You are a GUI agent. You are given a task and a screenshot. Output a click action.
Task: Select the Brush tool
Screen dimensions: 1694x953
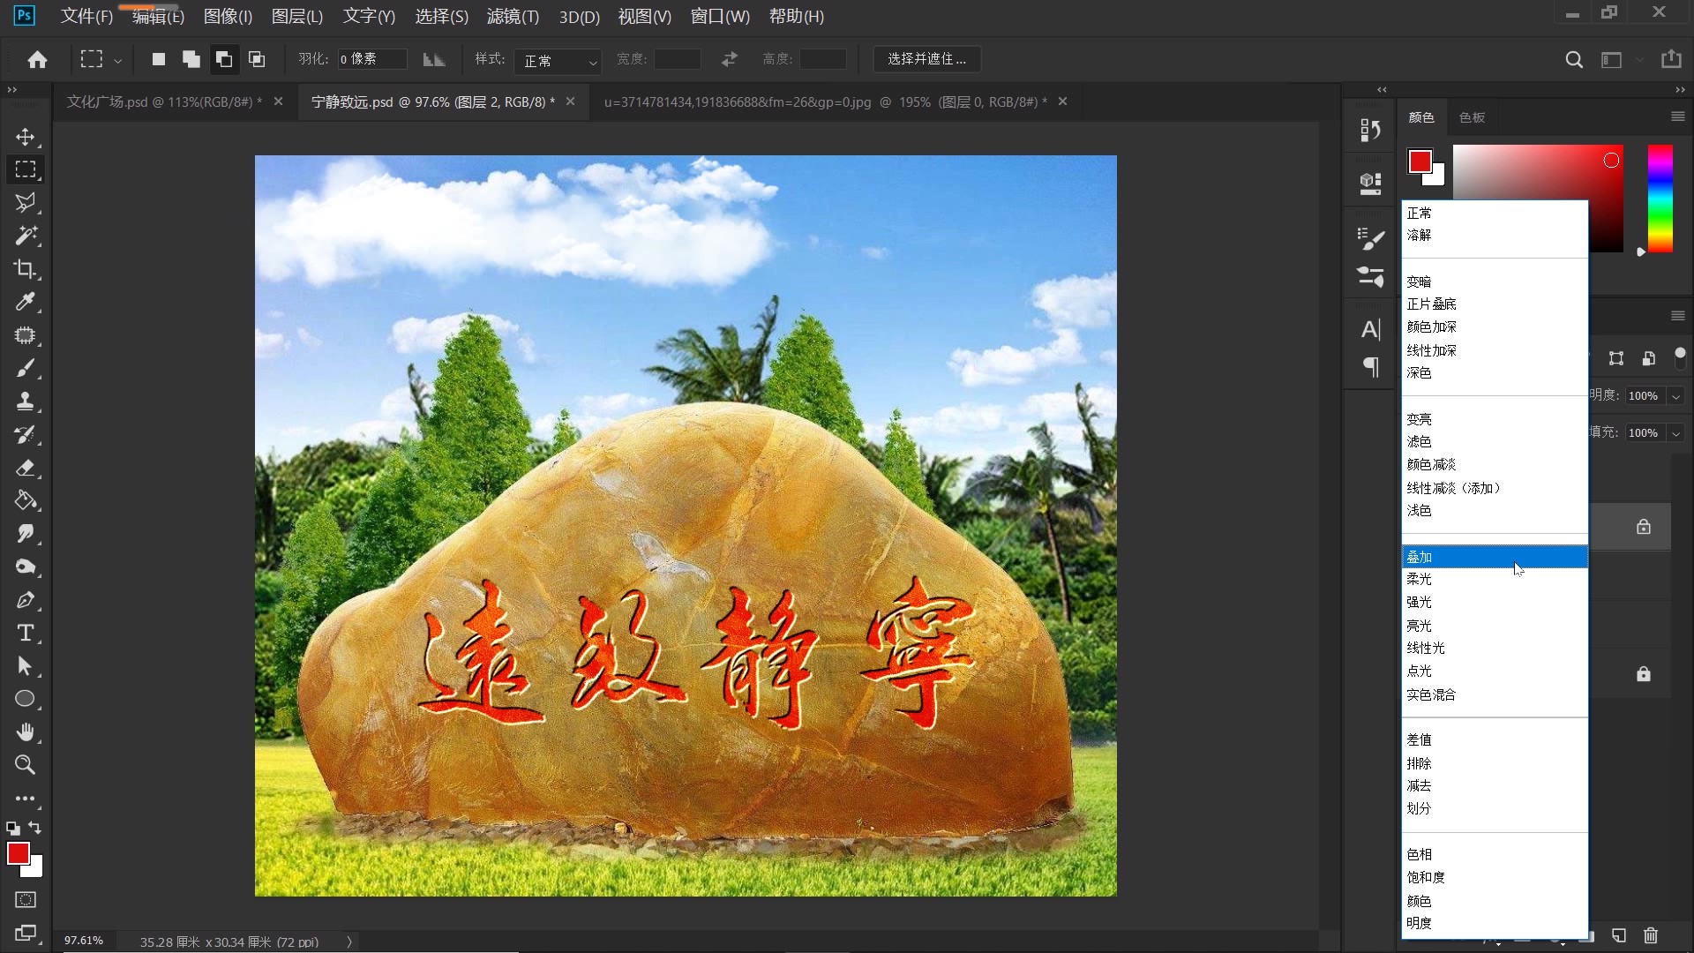[26, 369]
